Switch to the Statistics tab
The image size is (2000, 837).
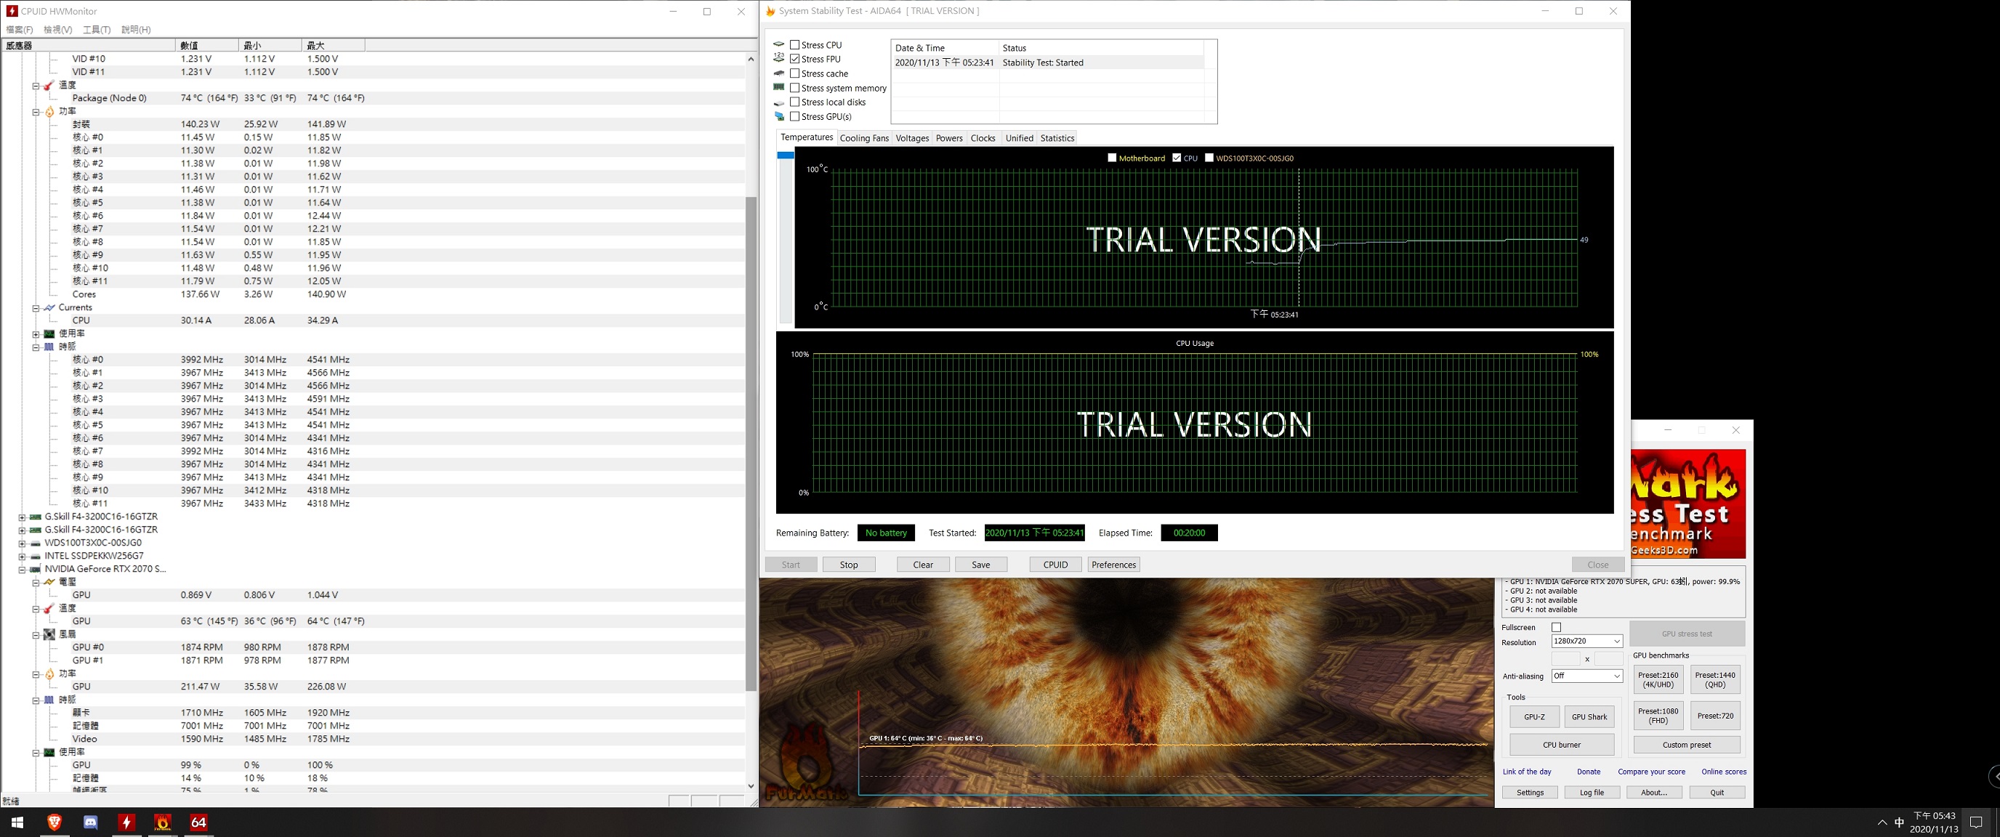[1057, 138]
